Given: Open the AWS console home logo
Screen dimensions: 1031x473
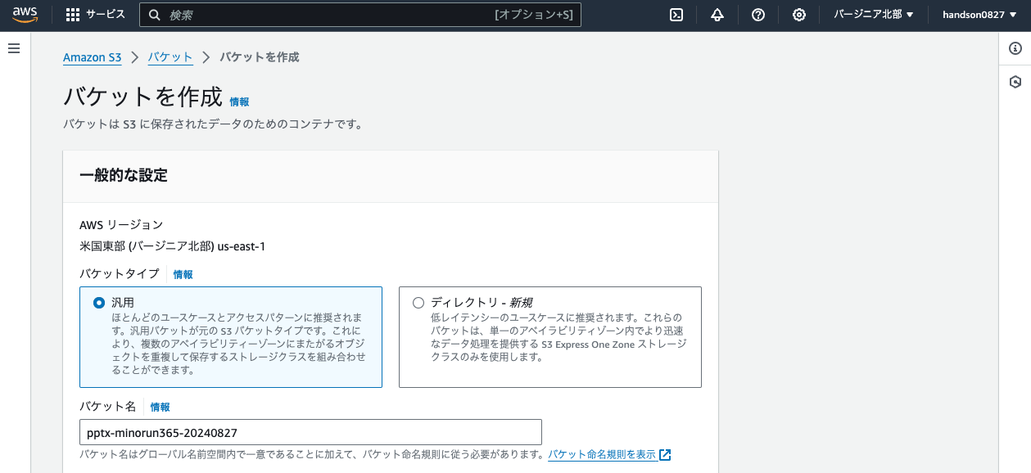Looking at the screenshot, I should coord(25,15).
